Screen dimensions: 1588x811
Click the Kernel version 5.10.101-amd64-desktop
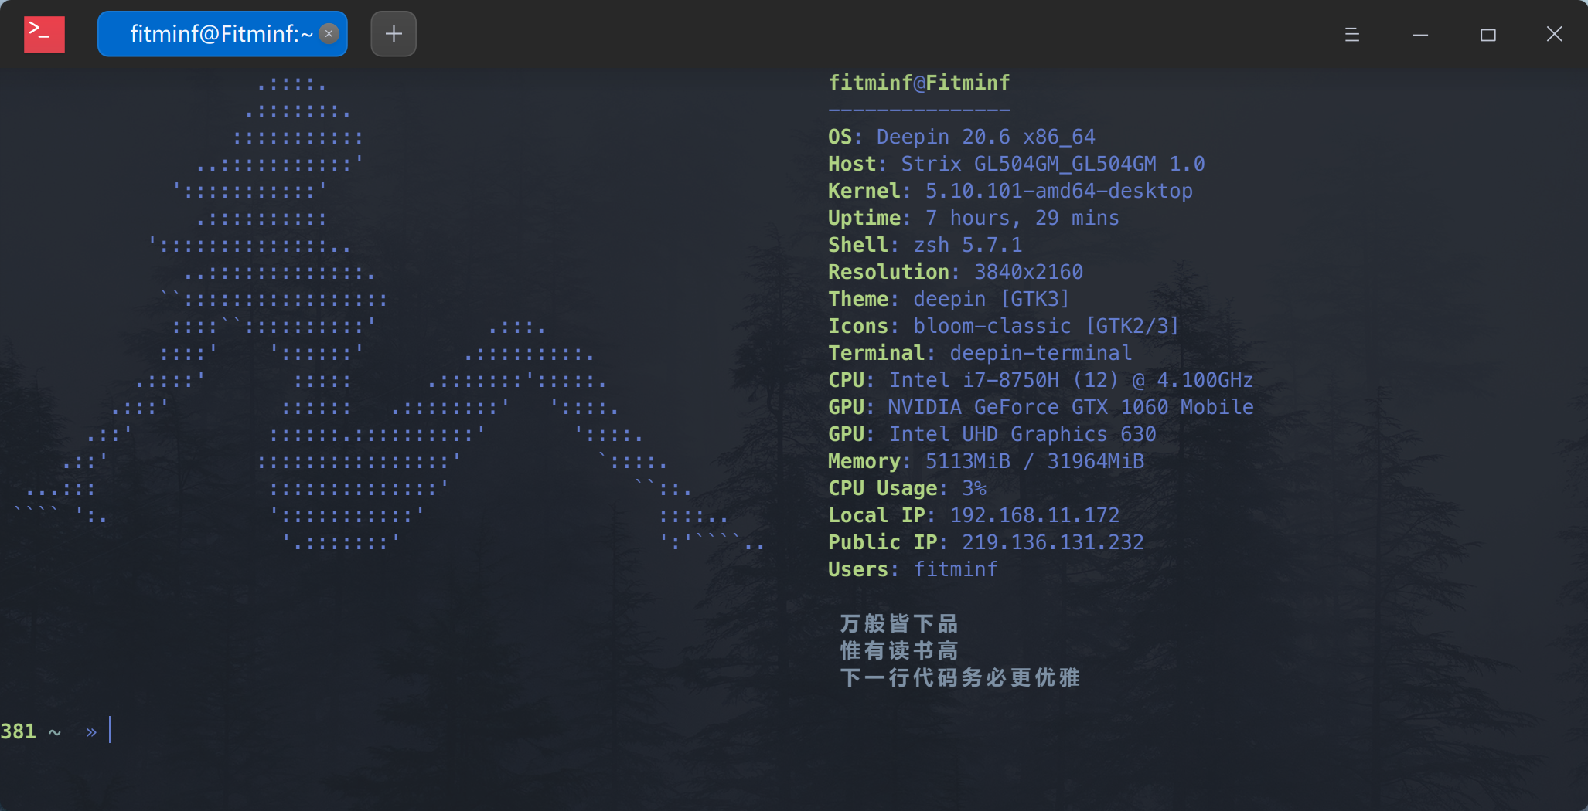coord(1059,191)
